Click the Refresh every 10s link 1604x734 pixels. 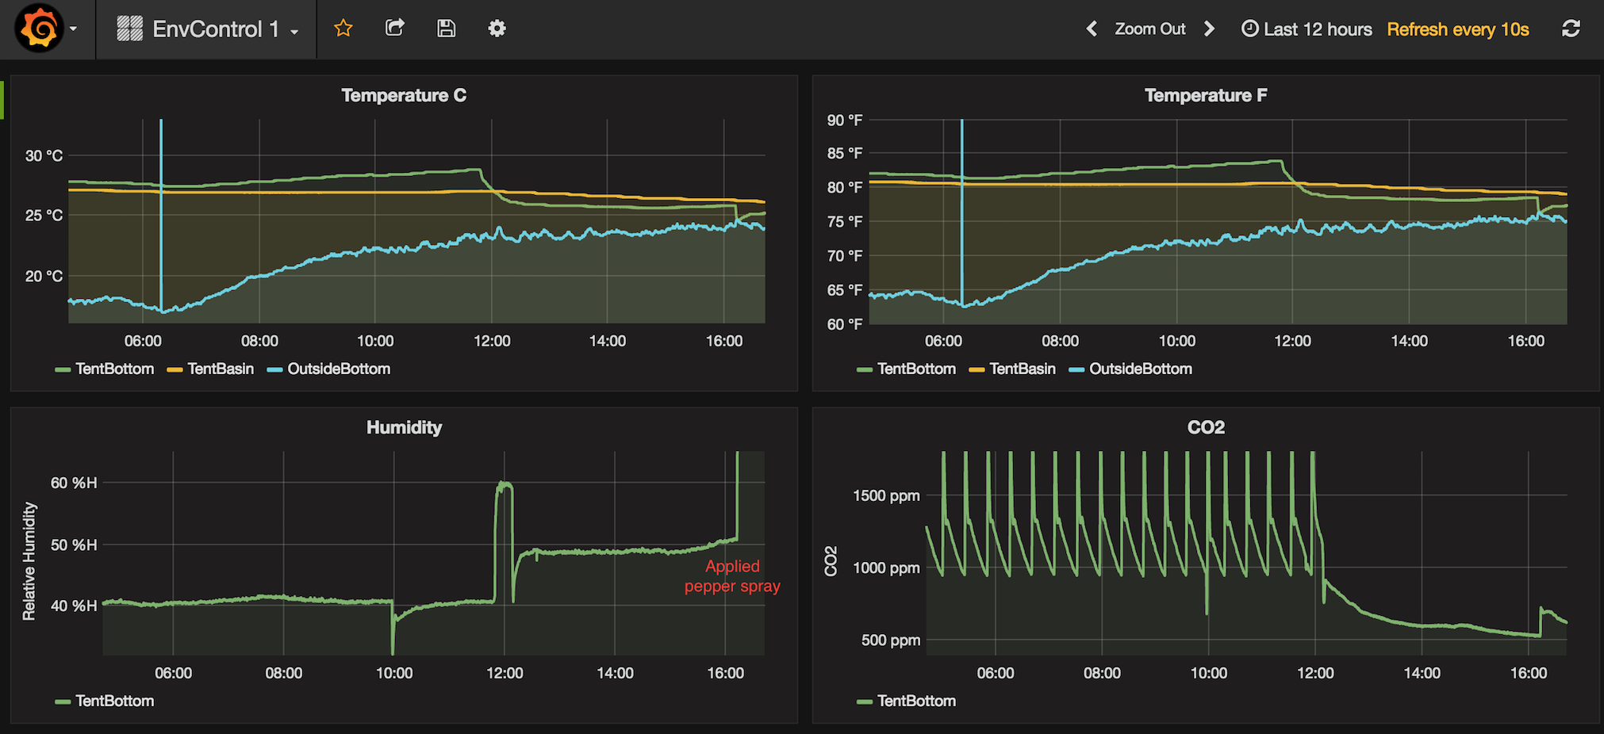pyautogui.click(x=1457, y=29)
